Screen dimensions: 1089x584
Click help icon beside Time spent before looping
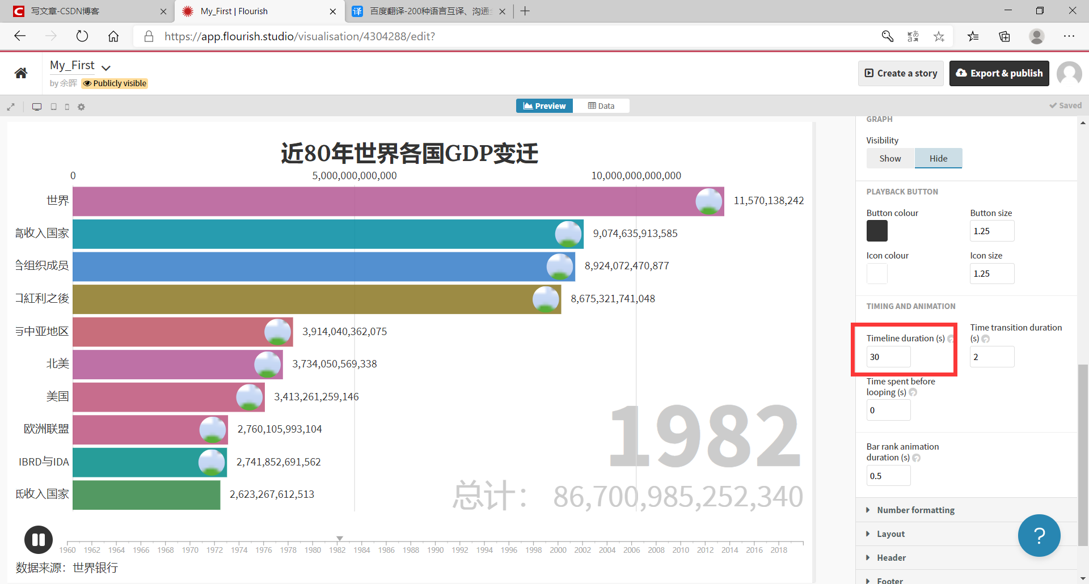click(x=913, y=392)
